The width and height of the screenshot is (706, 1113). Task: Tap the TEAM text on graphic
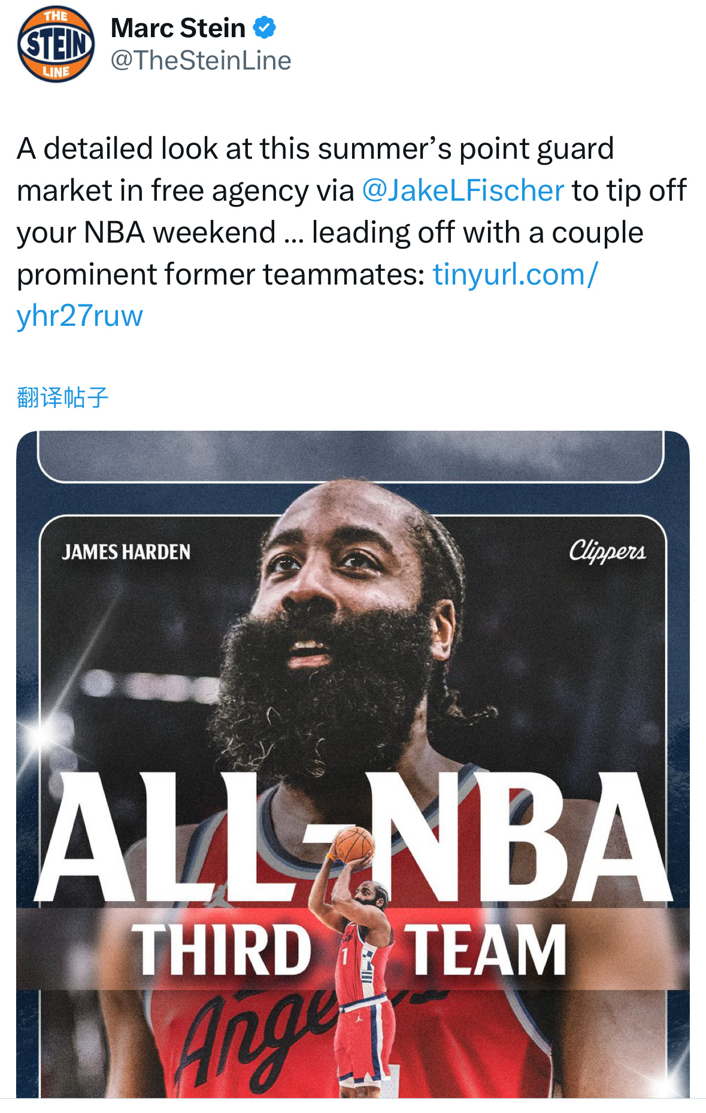coord(487,949)
